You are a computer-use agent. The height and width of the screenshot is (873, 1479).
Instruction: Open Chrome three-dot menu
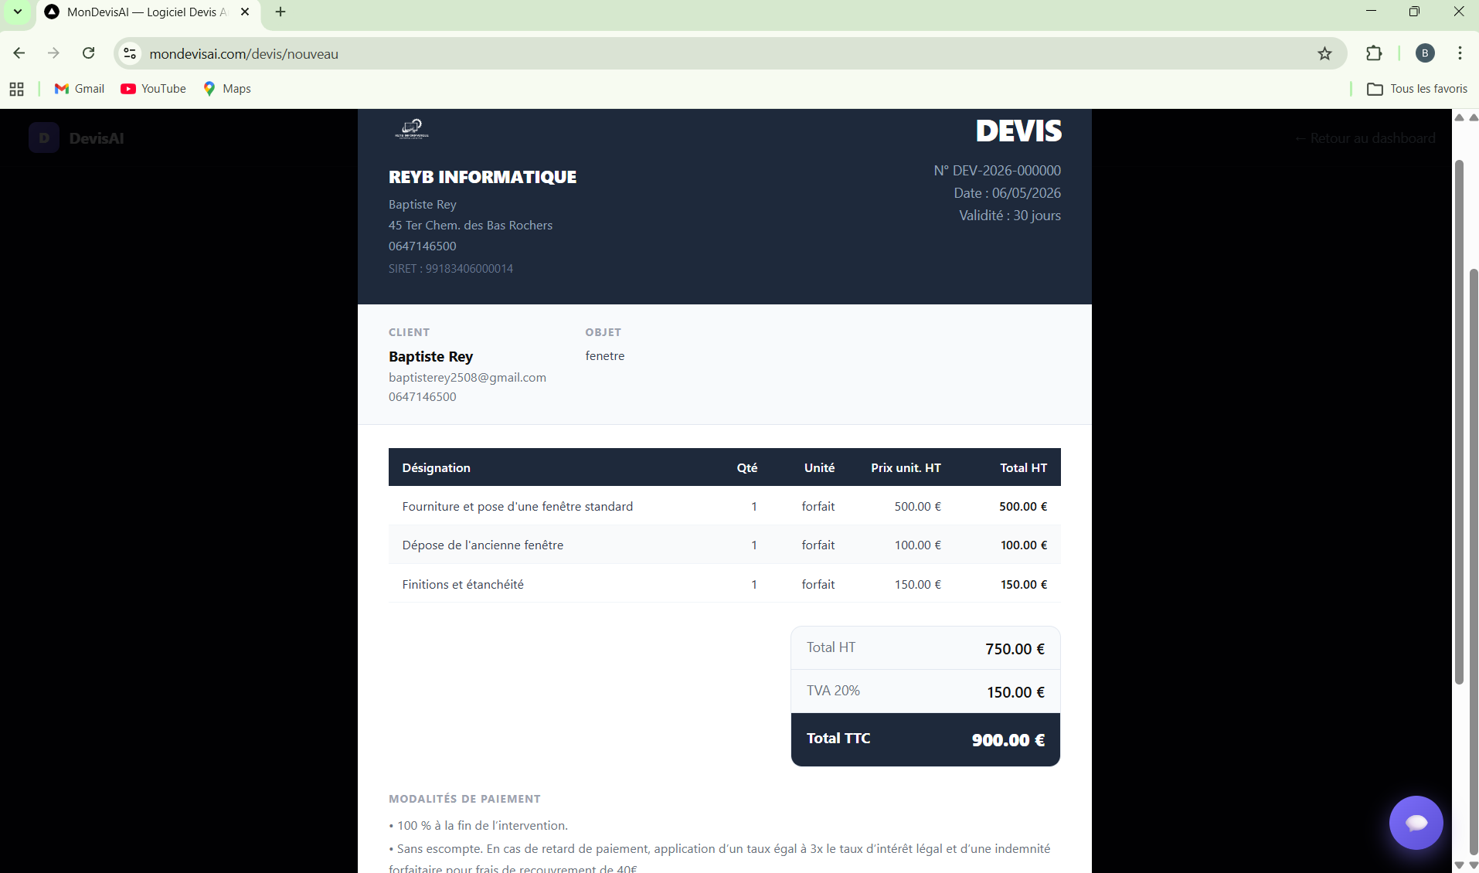tap(1460, 53)
